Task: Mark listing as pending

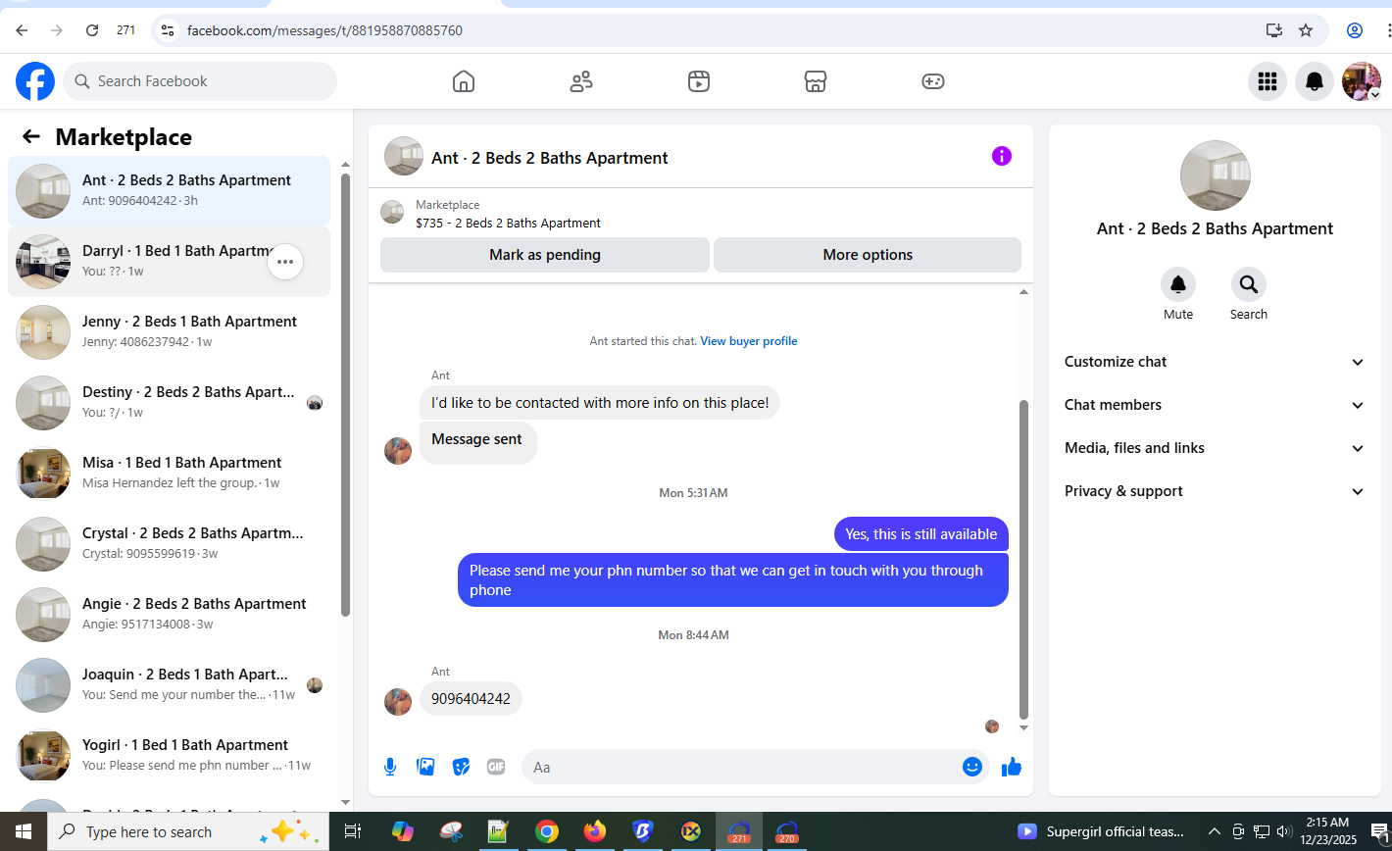Action: 545,255
